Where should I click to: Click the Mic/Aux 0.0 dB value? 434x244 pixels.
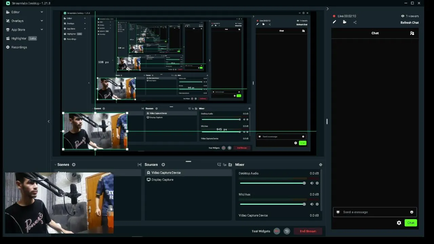click(314, 195)
